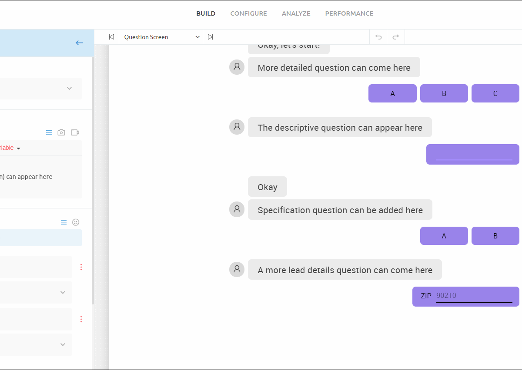Click the list icon beside the smiley icon
Screen dimensions: 522x370
click(64, 222)
